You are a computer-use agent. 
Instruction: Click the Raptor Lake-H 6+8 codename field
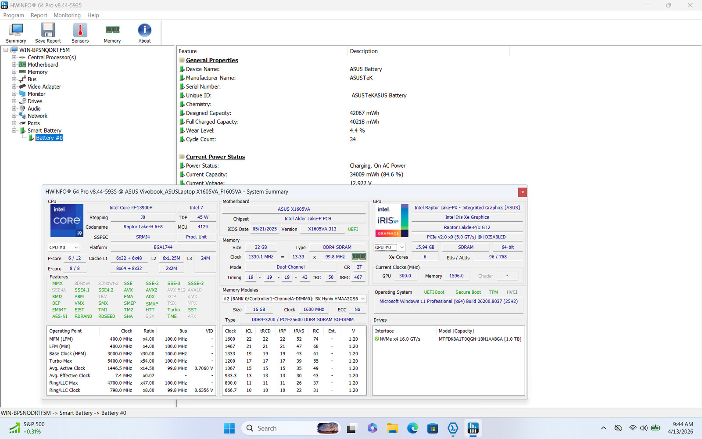coord(143,227)
